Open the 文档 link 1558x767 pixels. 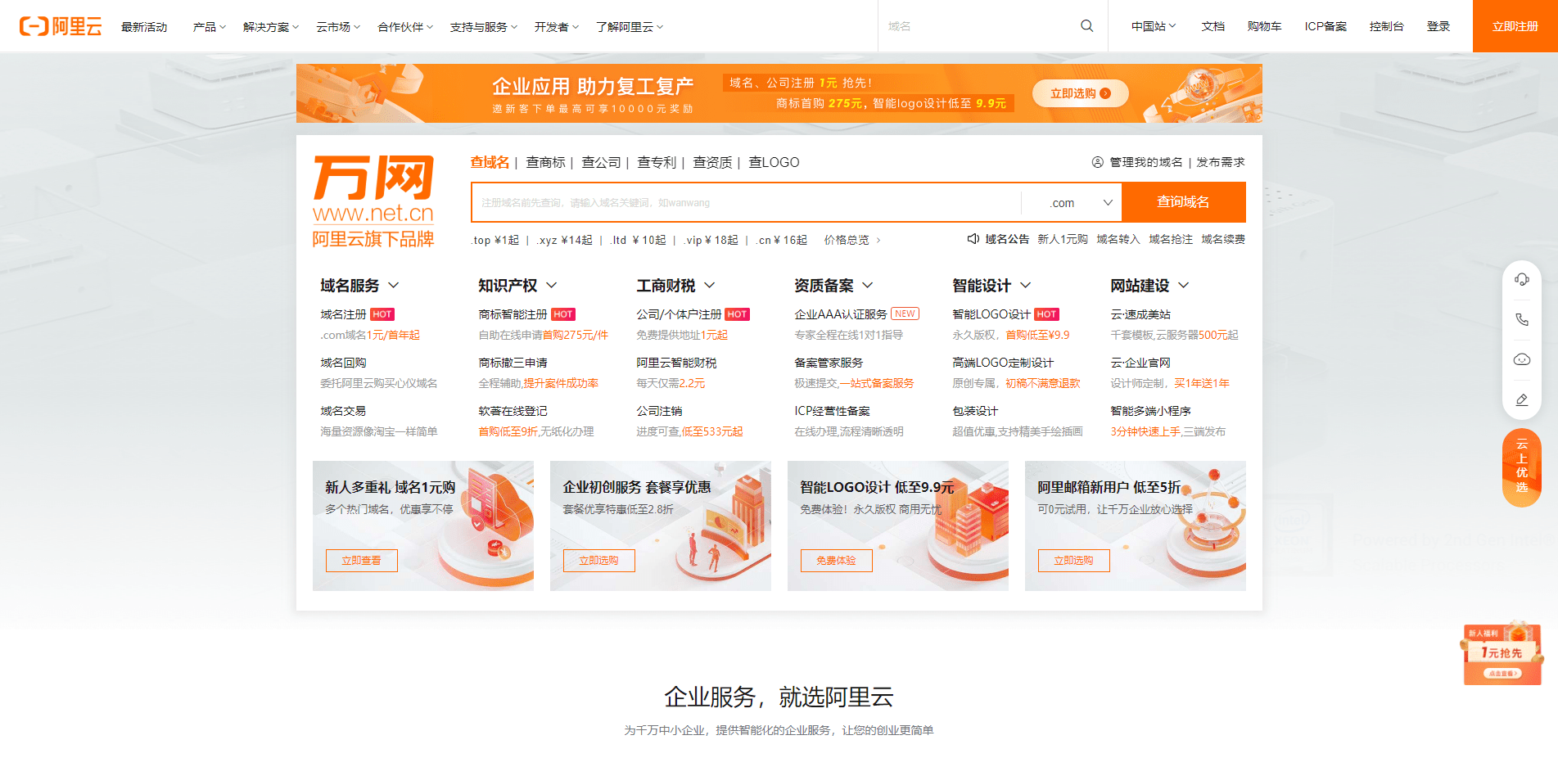[x=1213, y=26]
